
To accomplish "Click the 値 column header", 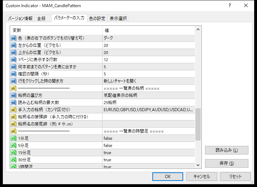I will 149,30.
